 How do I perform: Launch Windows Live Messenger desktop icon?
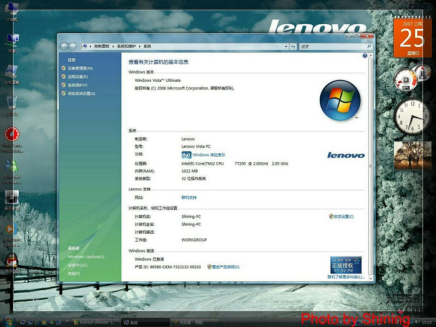11,172
